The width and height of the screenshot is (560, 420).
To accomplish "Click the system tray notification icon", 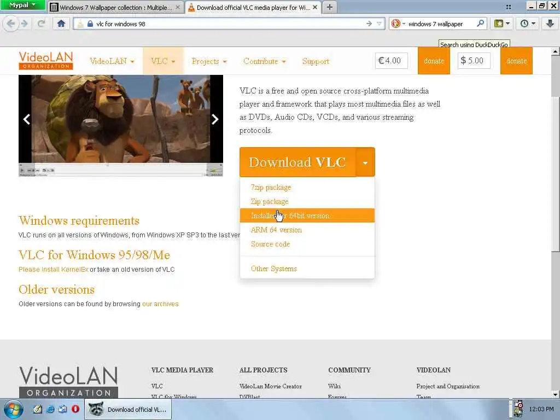I will click(x=518, y=409).
